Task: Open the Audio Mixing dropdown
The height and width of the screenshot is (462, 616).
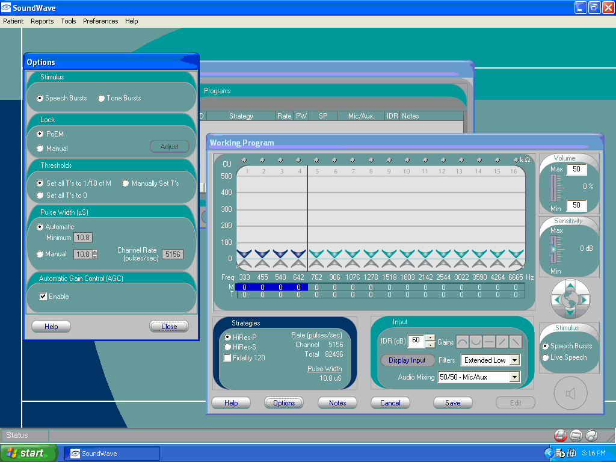Action: click(x=515, y=377)
